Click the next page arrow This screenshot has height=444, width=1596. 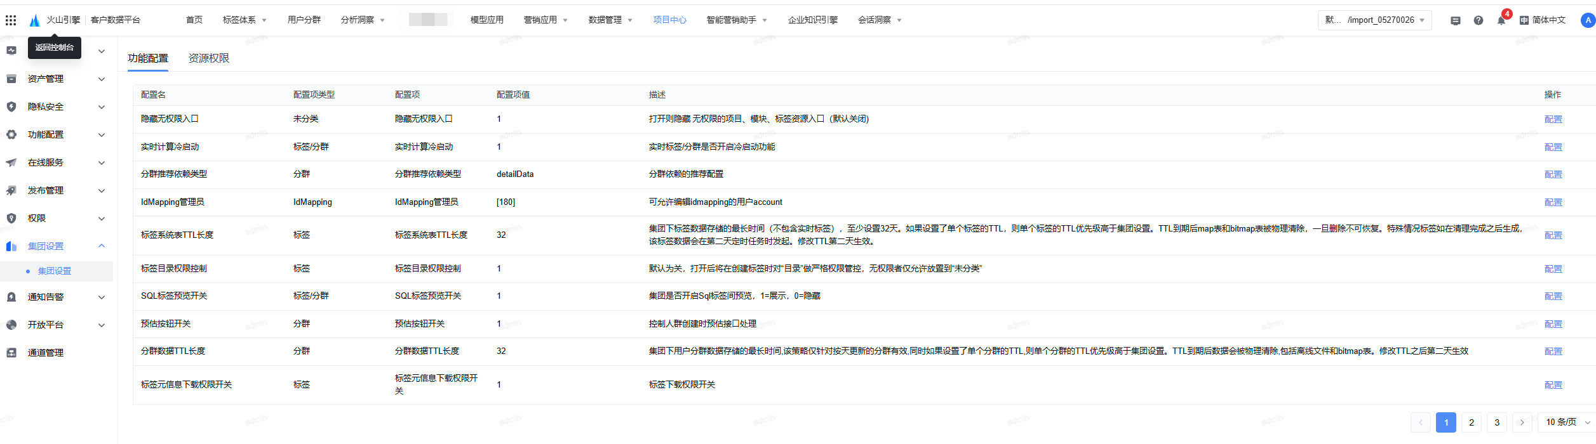(x=1522, y=422)
